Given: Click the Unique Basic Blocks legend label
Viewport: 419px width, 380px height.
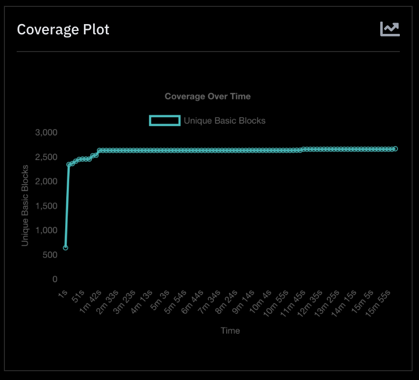Looking at the screenshot, I should (x=224, y=120).
